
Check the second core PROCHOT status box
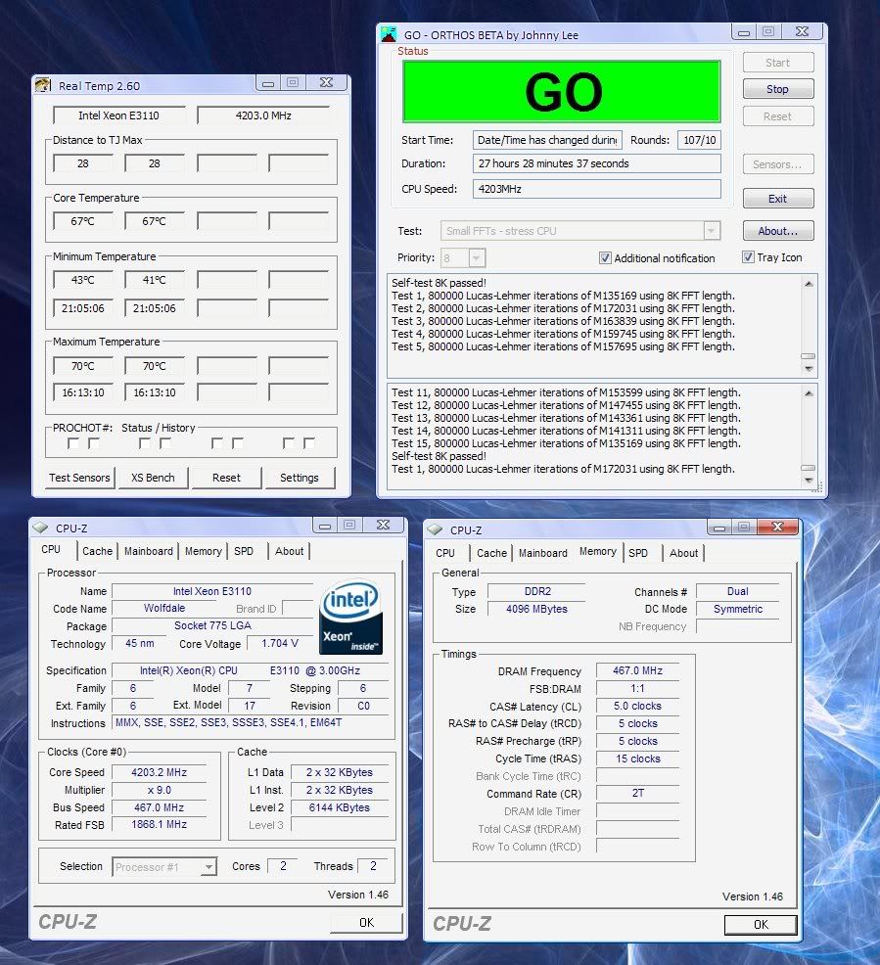[145, 443]
